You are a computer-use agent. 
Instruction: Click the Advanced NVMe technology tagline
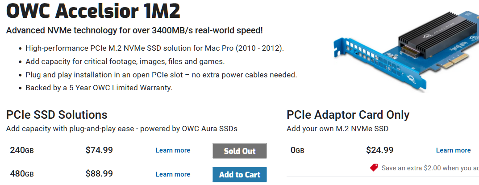click(x=134, y=31)
